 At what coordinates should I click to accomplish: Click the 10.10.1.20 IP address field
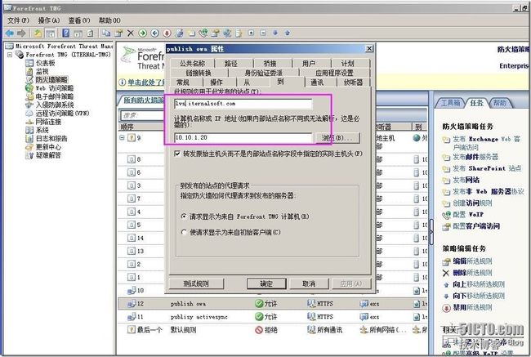click(243, 138)
